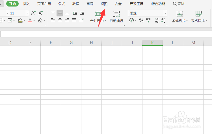Select column E header
212x134 pixels.
click(x=31, y=43)
